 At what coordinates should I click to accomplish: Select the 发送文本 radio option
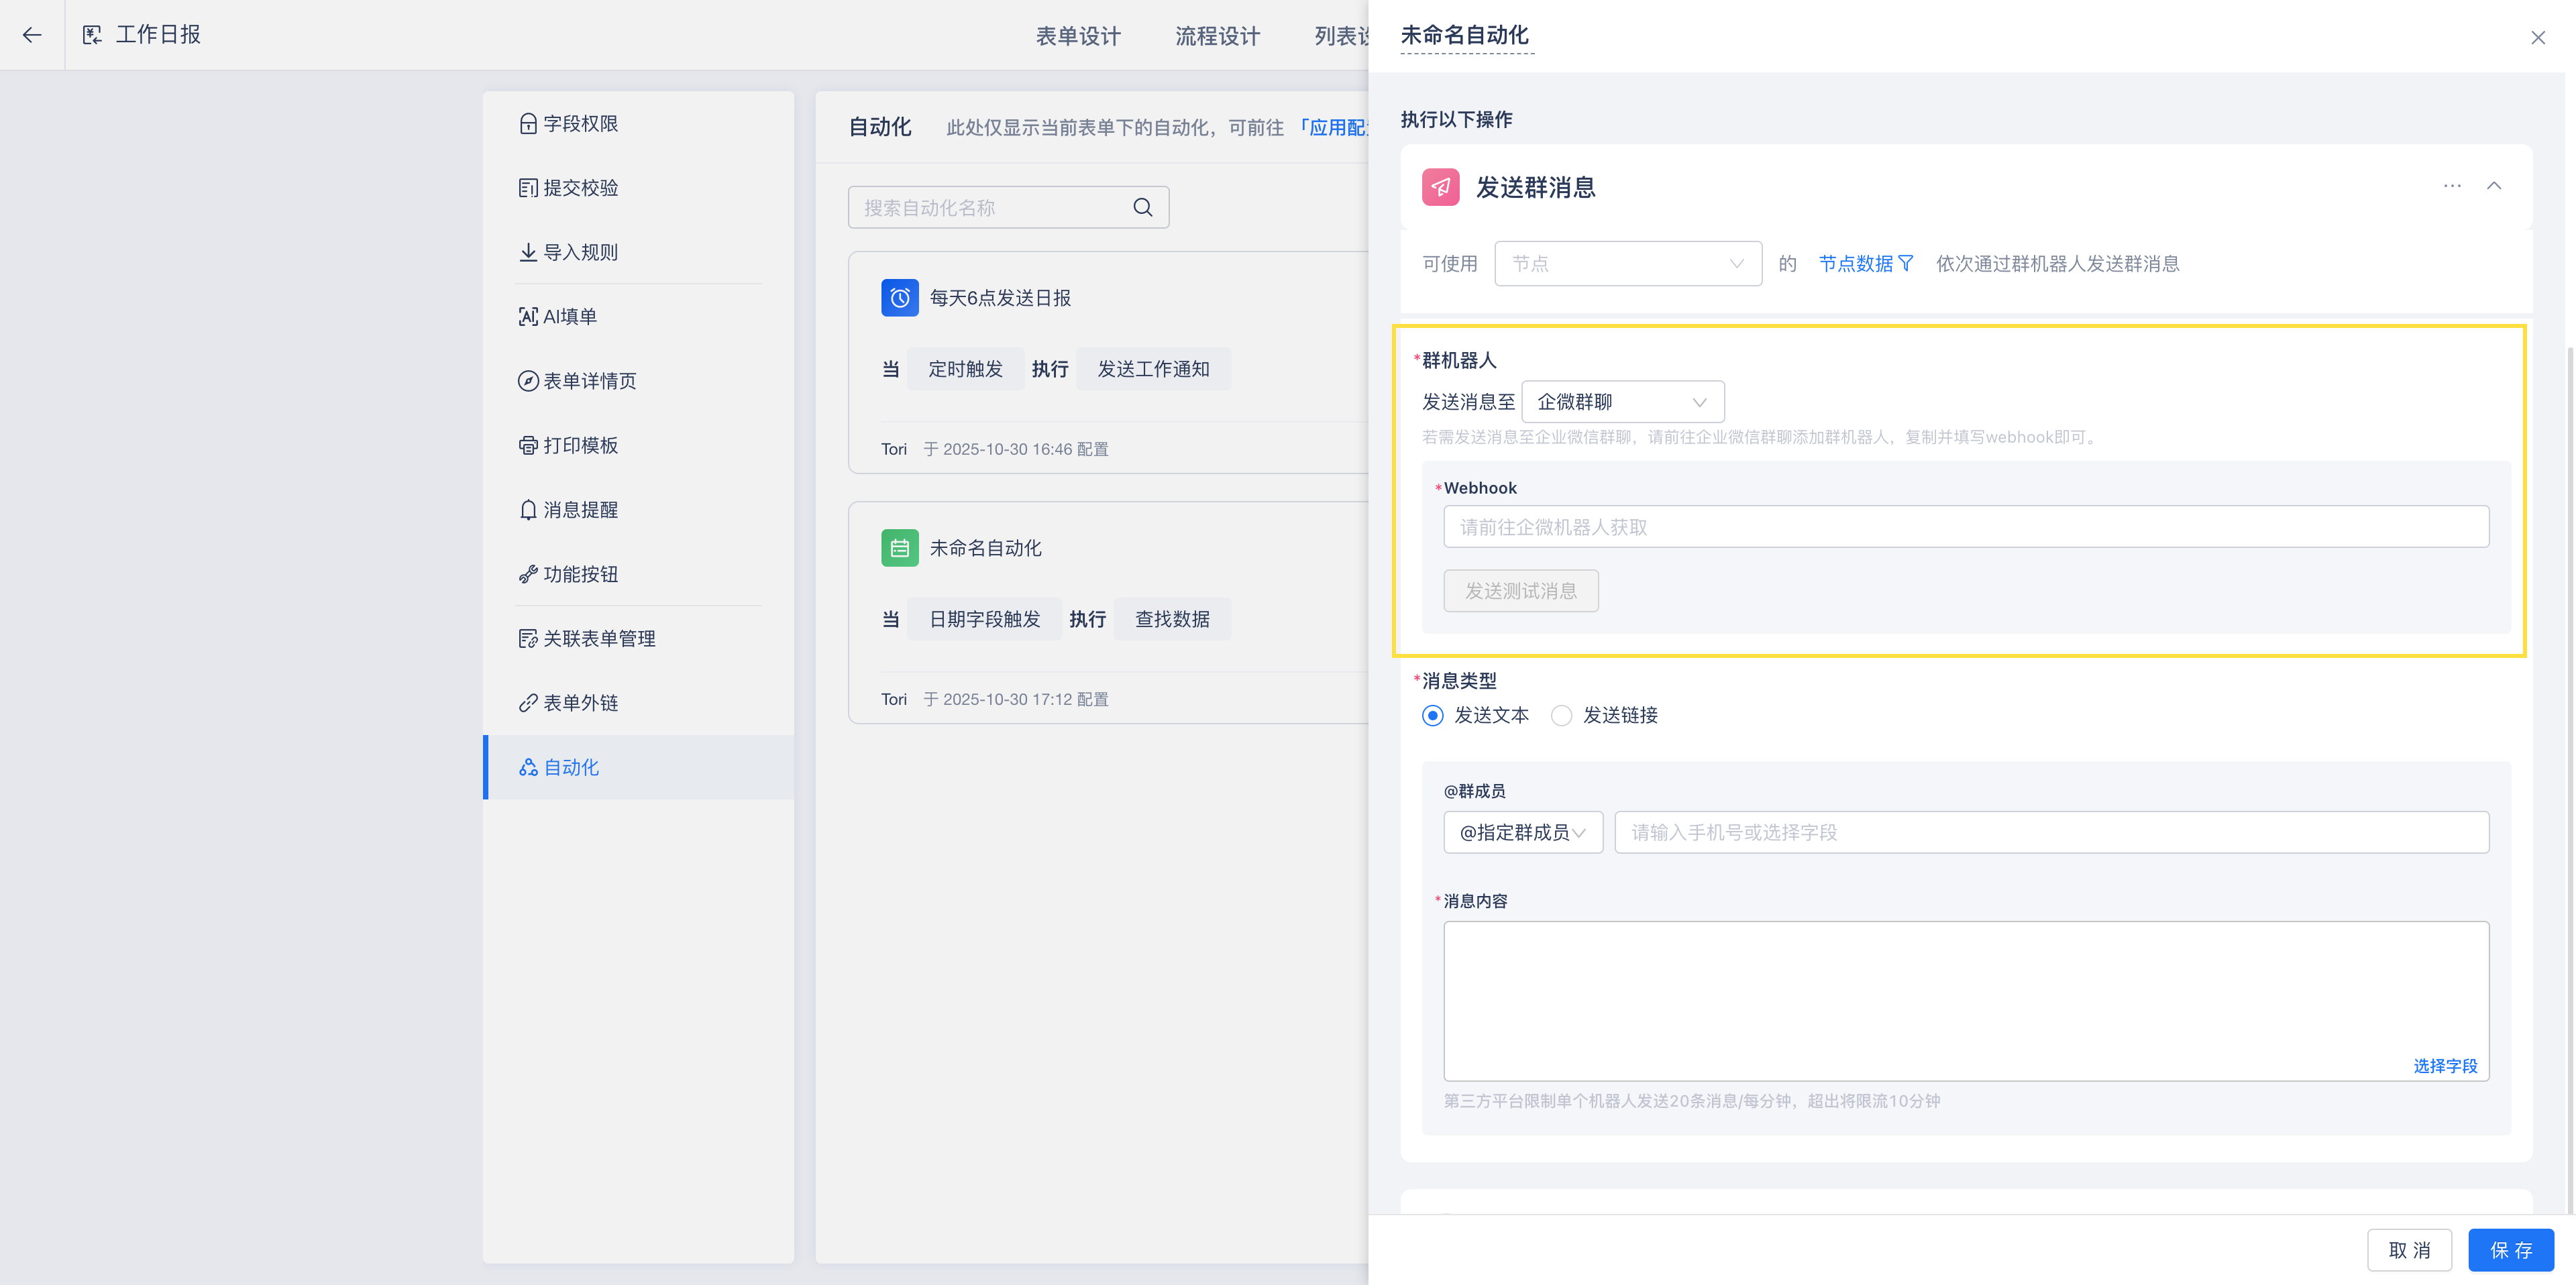click(x=1433, y=715)
